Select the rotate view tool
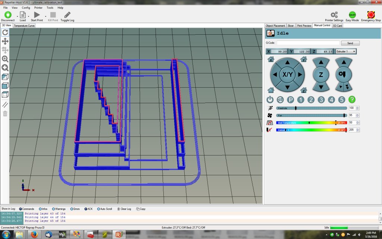This screenshot has width=382, height=239. [5, 32]
